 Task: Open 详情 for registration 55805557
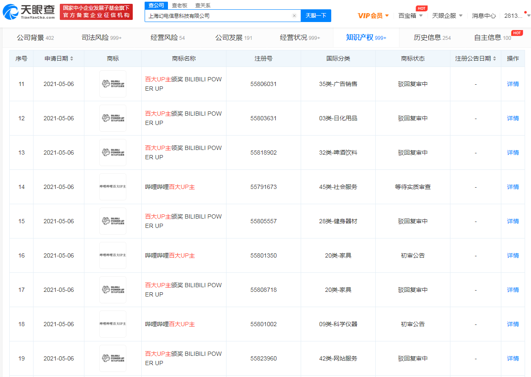pyautogui.click(x=513, y=221)
